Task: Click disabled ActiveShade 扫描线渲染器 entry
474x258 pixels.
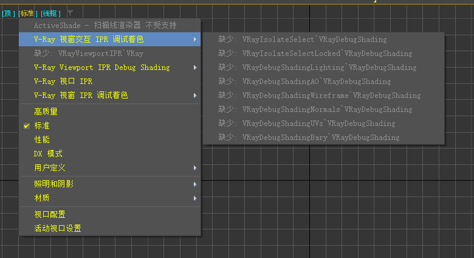Action: pyautogui.click(x=110, y=26)
